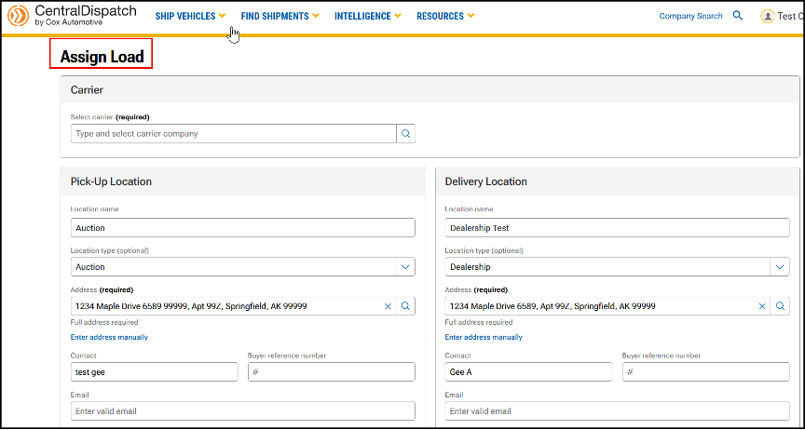Click Delivery Buyer reference number field
The width and height of the screenshot is (805, 430).
706,372
